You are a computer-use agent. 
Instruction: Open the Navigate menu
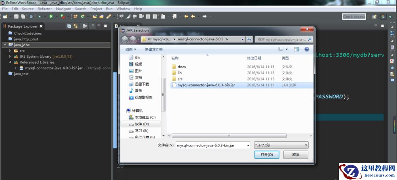click(x=64, y=9)
